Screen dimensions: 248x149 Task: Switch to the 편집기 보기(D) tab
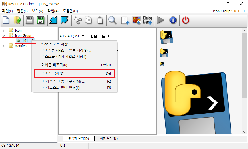pyautogui.click(x=79, y=138)
